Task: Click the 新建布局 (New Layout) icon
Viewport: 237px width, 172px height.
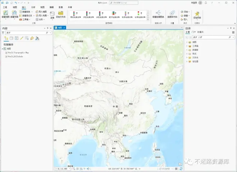Action: click(14, 13)
